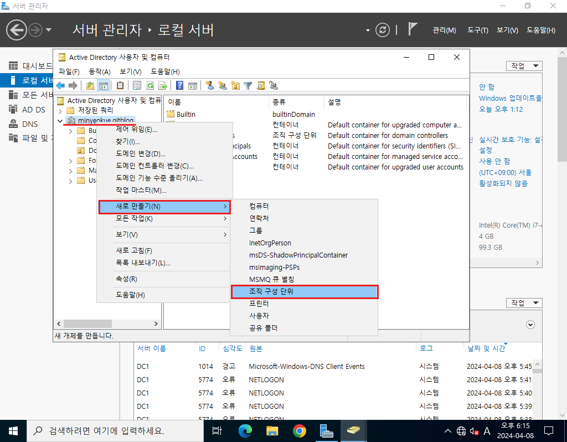Click Server Manager back navigation arrow
Screen dimensions: 567x442
coord(16,30)
